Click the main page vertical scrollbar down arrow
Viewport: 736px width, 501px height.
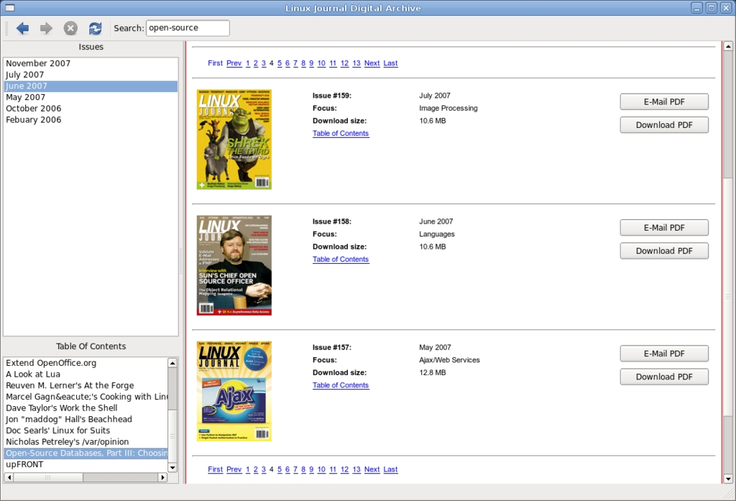click(728, 477)
